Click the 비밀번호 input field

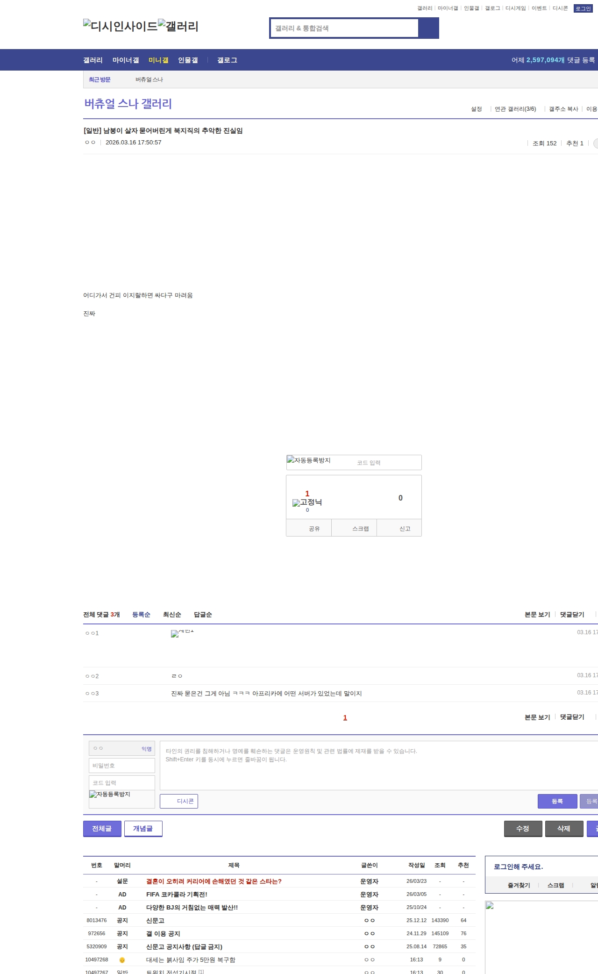click(121, 766)
